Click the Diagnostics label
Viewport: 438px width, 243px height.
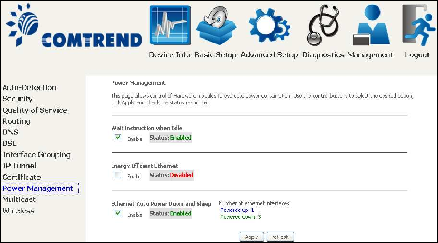323,55
